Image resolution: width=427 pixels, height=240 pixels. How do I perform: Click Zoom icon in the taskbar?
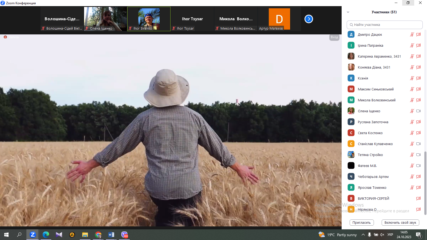33,235
